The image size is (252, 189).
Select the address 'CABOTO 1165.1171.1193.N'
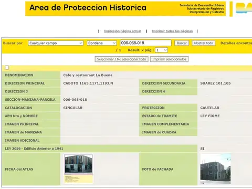coord(88,83)
